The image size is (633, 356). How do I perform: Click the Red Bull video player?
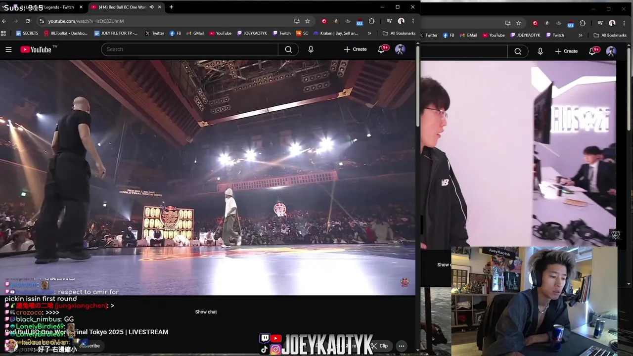[208, 178]
